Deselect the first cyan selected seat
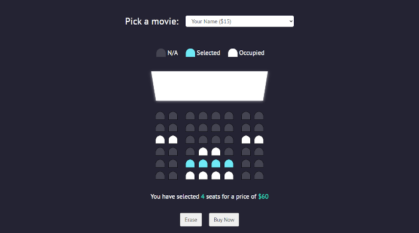 pyautogui.click(x=190, y=164)
